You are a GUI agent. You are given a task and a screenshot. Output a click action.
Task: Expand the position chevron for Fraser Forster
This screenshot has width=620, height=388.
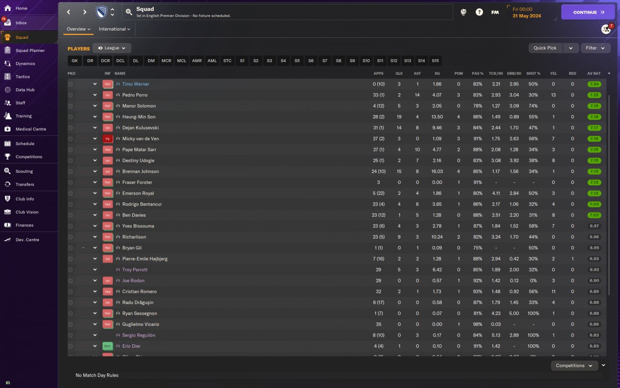pyautogui.click(x=95, y=182)
